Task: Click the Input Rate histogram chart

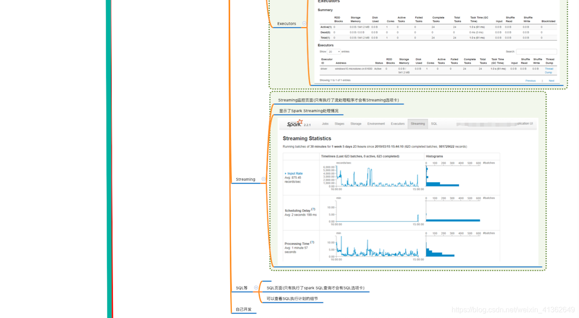Action: (x=453, y=176)
